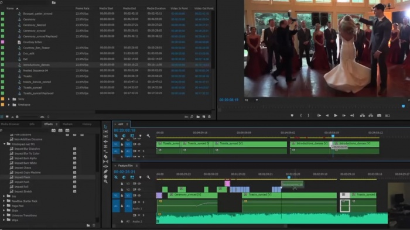
Task: Sort project items by Name column
Action: 10,8
